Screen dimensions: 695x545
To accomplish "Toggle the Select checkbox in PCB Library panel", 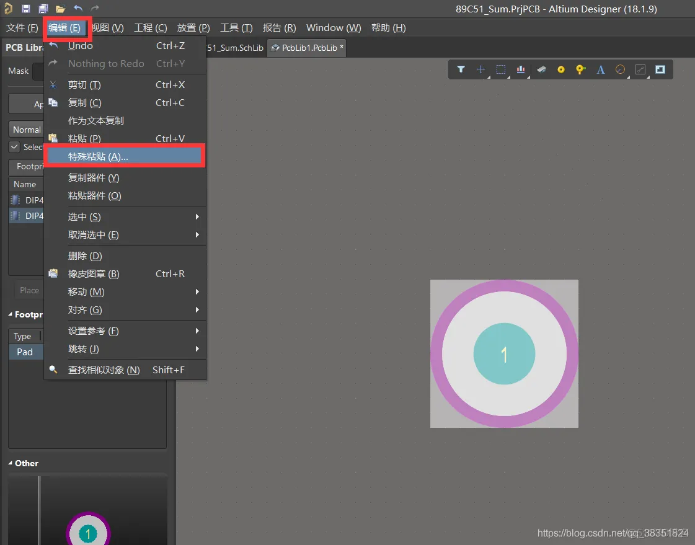I will click(15, 147).
